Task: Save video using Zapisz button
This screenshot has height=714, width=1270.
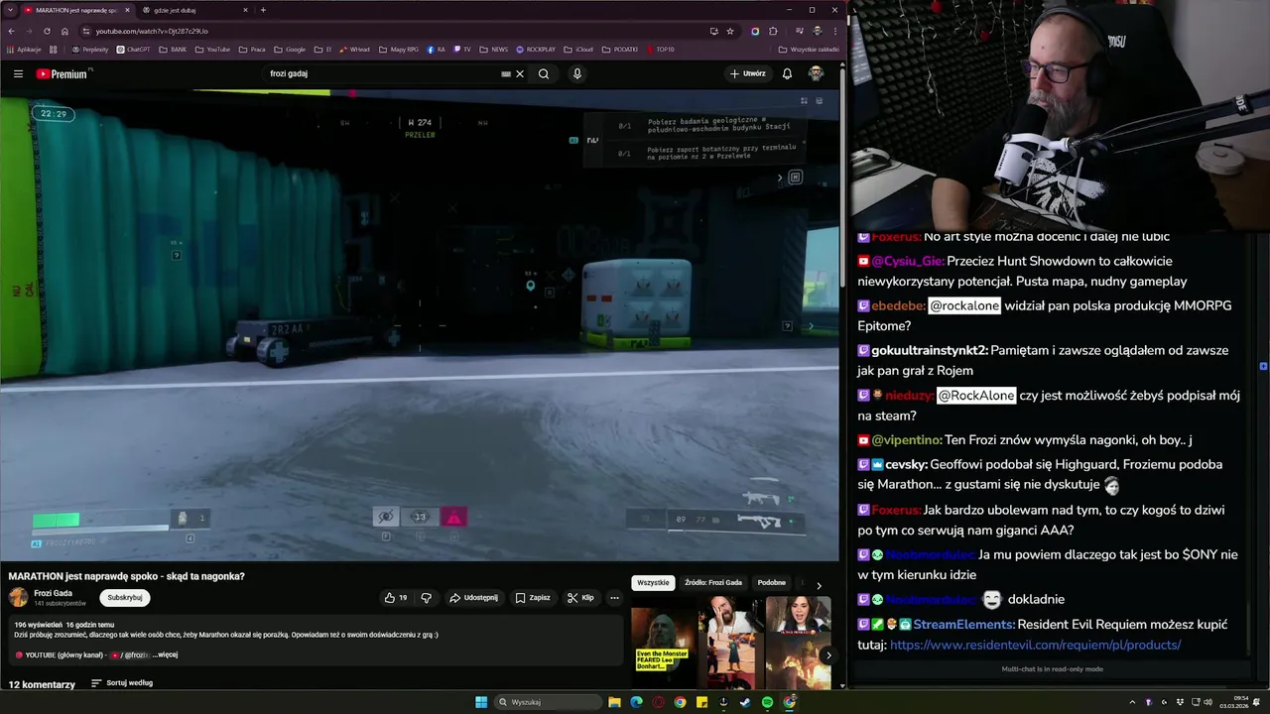Action: (533, 598)
